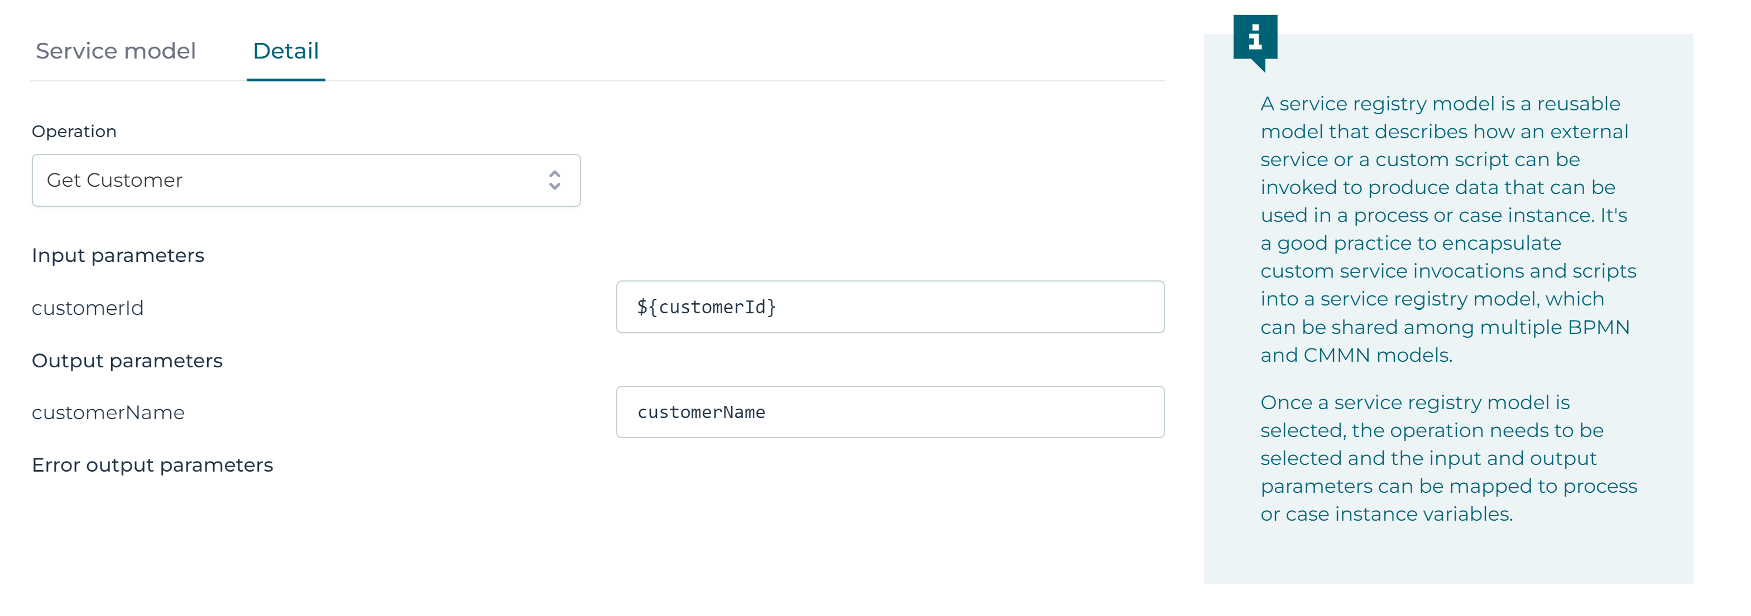The width and height of the screenshot is (1751, 616).
Task: Click the Error output parameters heading
Action: (x=152, y=464)
